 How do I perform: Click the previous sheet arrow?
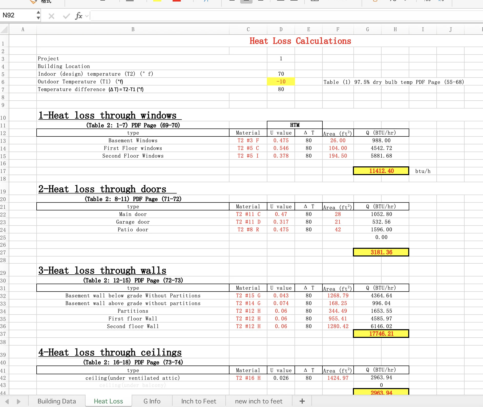pyautogui.click(x=7, y=401)
